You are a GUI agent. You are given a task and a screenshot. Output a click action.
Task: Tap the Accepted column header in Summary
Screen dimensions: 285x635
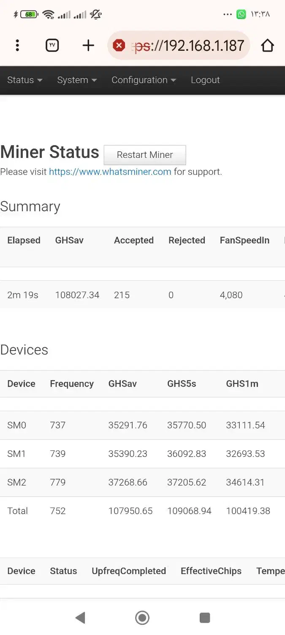[134, 240]
